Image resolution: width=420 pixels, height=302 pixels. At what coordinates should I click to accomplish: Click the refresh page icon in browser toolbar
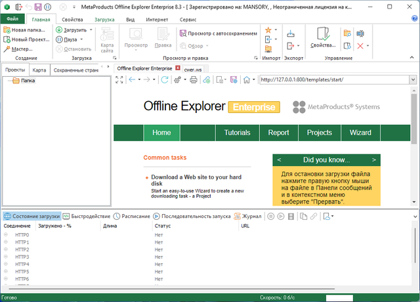(x=165, y=79)
